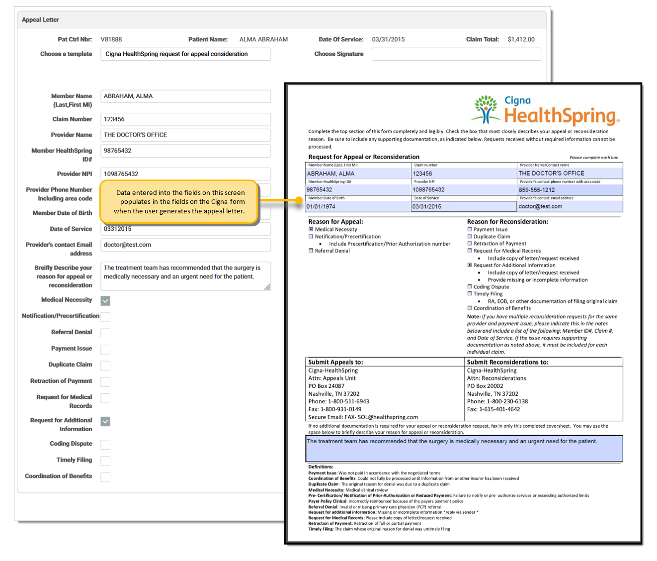This screenshot has width=657, height=561.
Task: Check the Timely Filing checkbox
Action: [x=105, y=461]
